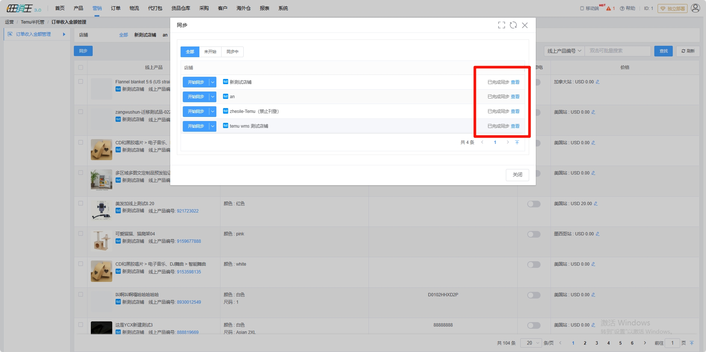706x352 pixels.
Task: Check the box for 可爱猫猫、猫爬架04 product
Action: click(80, 234)
